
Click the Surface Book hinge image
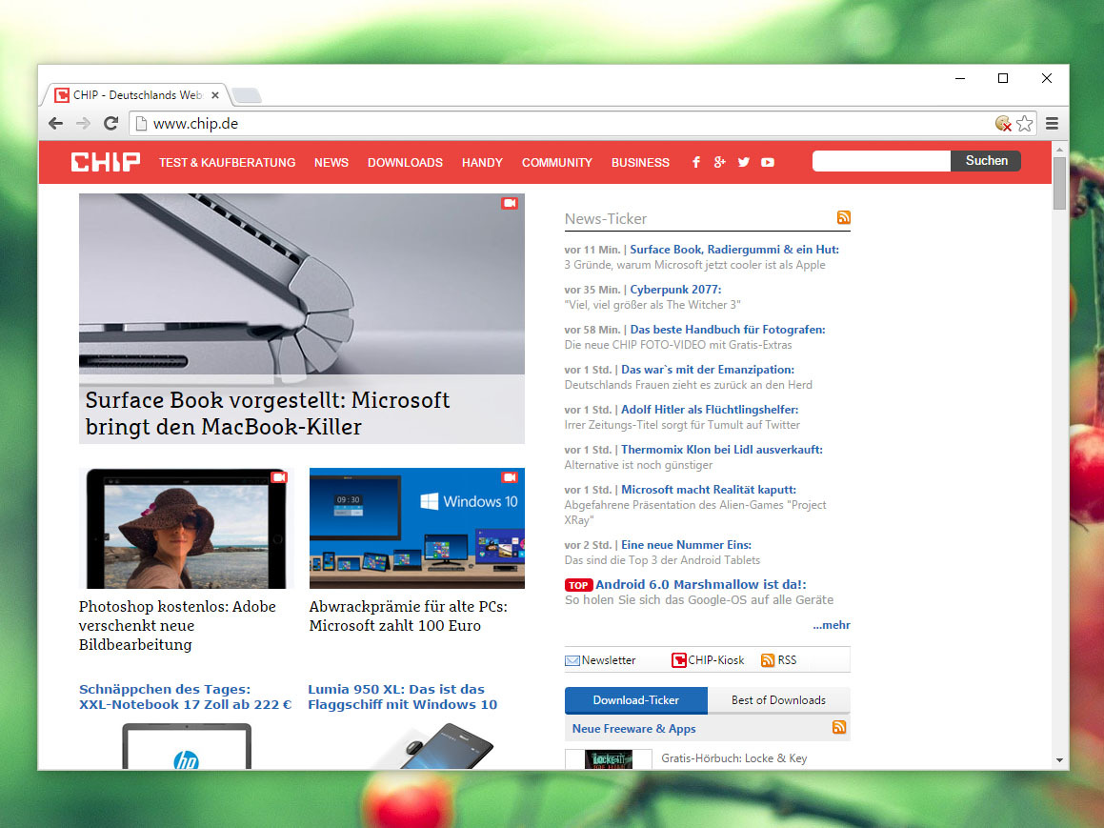pyautogui.click(x=301, y=284)
